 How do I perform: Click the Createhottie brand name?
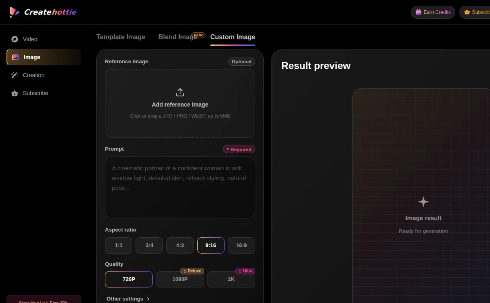50,12
